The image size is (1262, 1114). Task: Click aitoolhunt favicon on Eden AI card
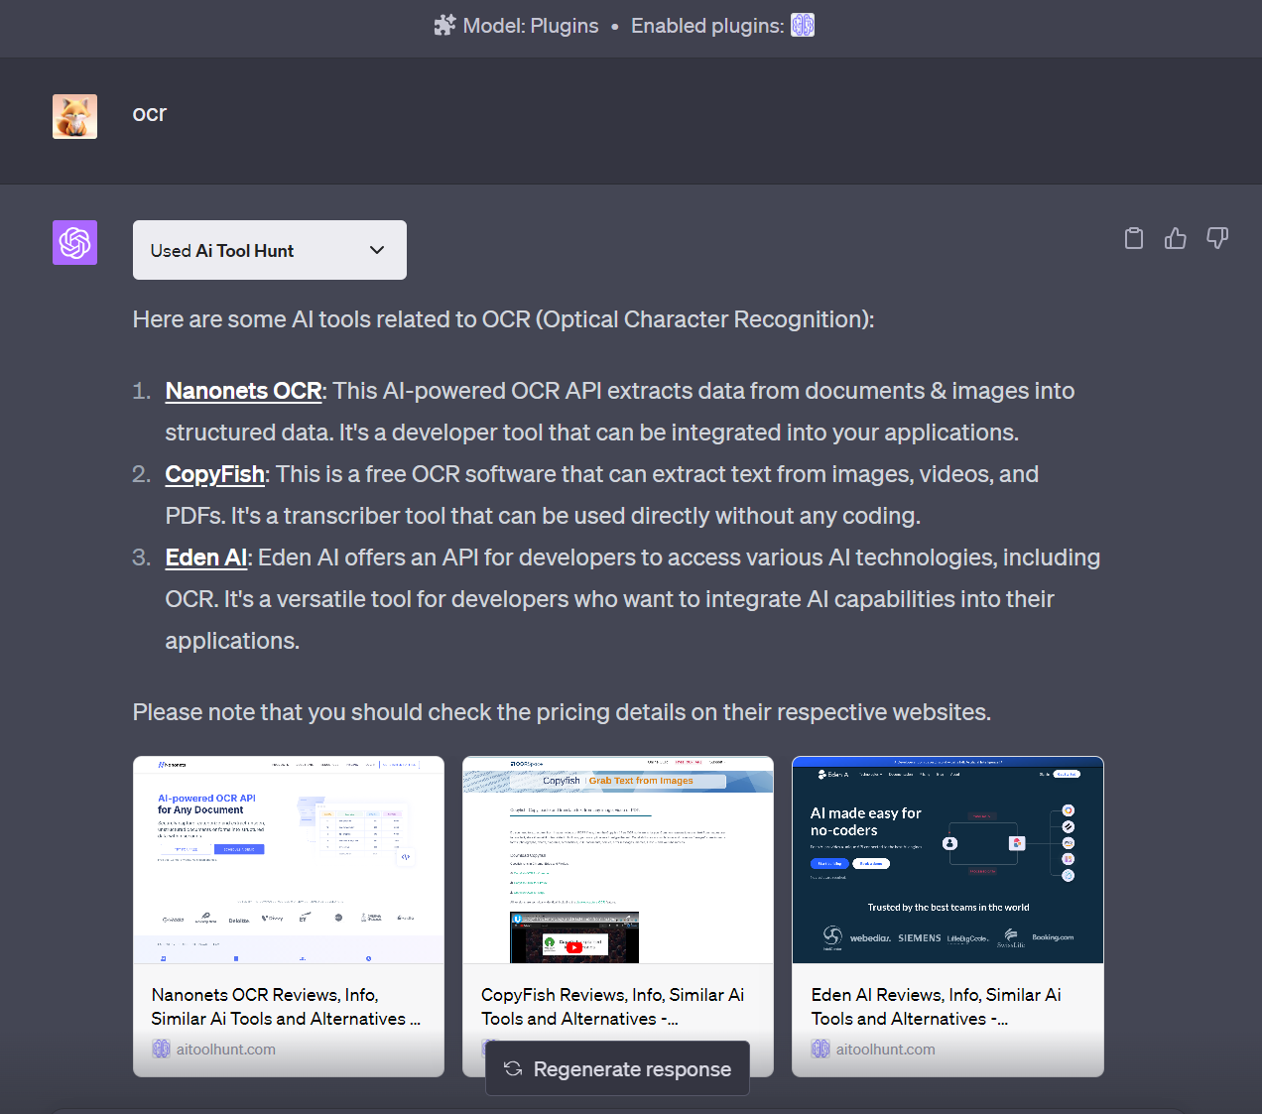pyautogui.click(x=820, y=1049)
